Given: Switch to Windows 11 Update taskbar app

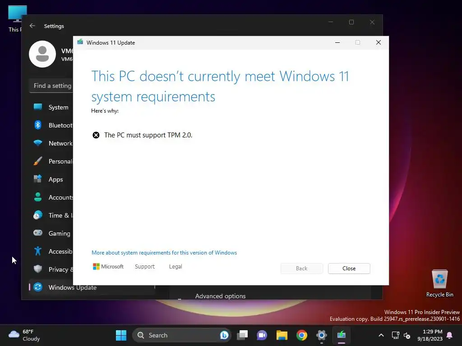Looking at the screenshot, I should [342, 335].
